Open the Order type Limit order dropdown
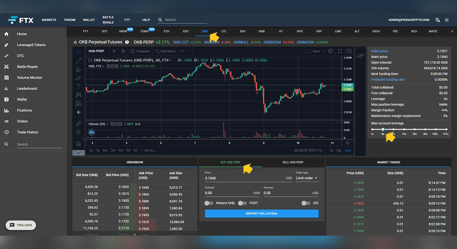 [x=307, y=178]
